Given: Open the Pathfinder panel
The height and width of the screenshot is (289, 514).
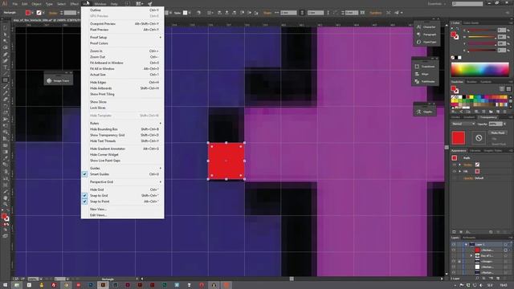Looking at the screenshot, I should coord(425,82).
